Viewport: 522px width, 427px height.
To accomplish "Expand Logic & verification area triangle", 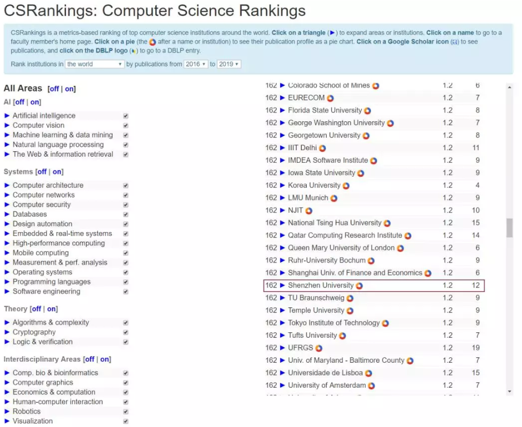I will pos(7,342).
